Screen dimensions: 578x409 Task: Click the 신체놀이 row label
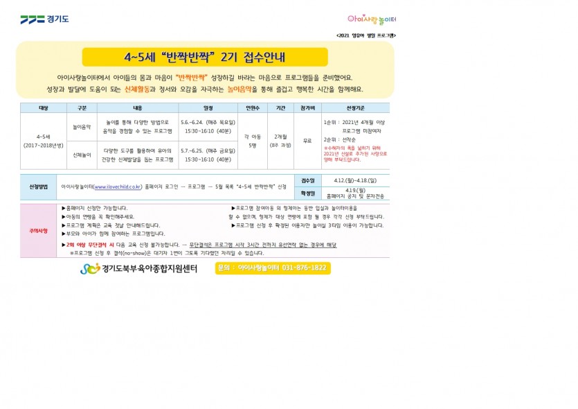pos(82,155)
